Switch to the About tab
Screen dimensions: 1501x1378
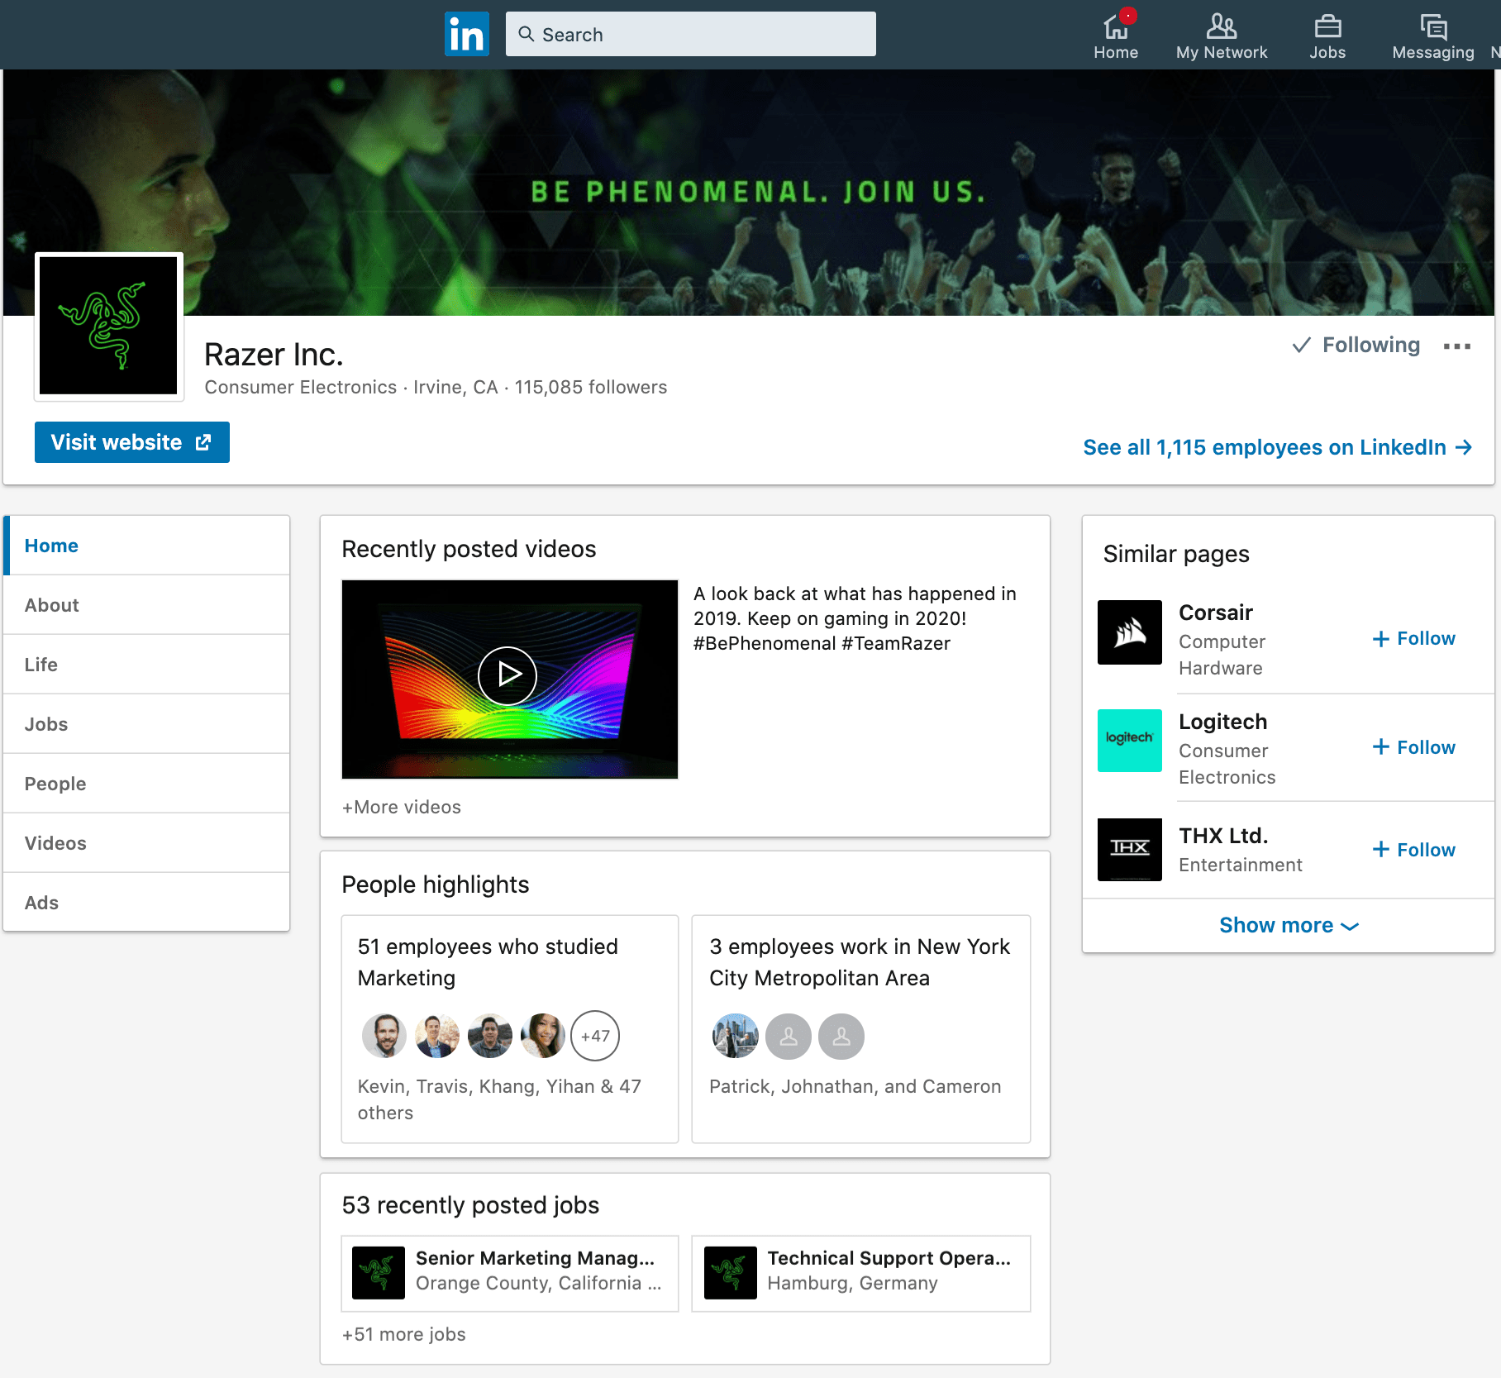[51, 604]
